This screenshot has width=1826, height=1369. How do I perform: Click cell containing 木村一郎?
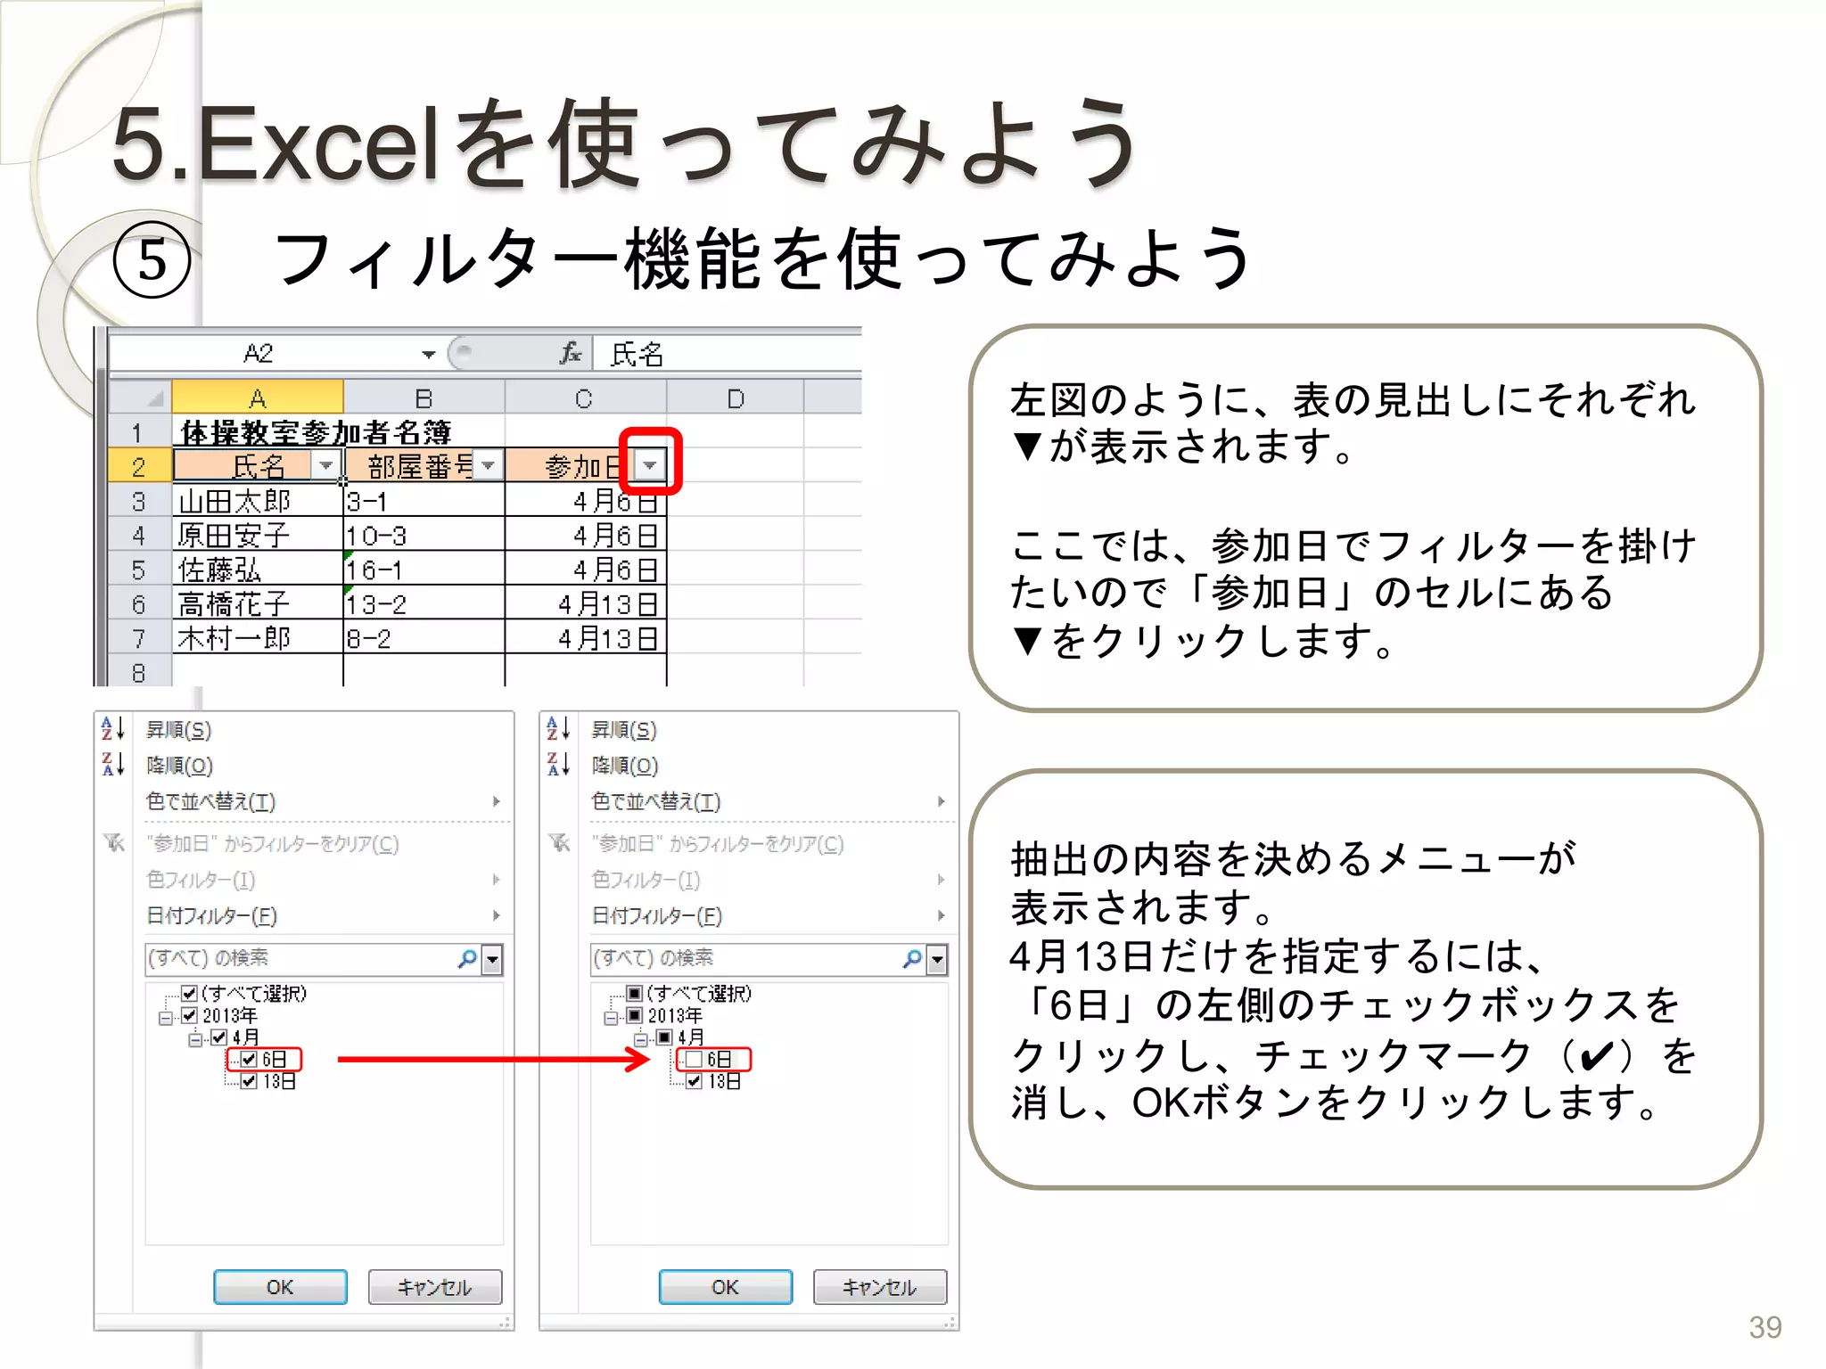(258, 637)
